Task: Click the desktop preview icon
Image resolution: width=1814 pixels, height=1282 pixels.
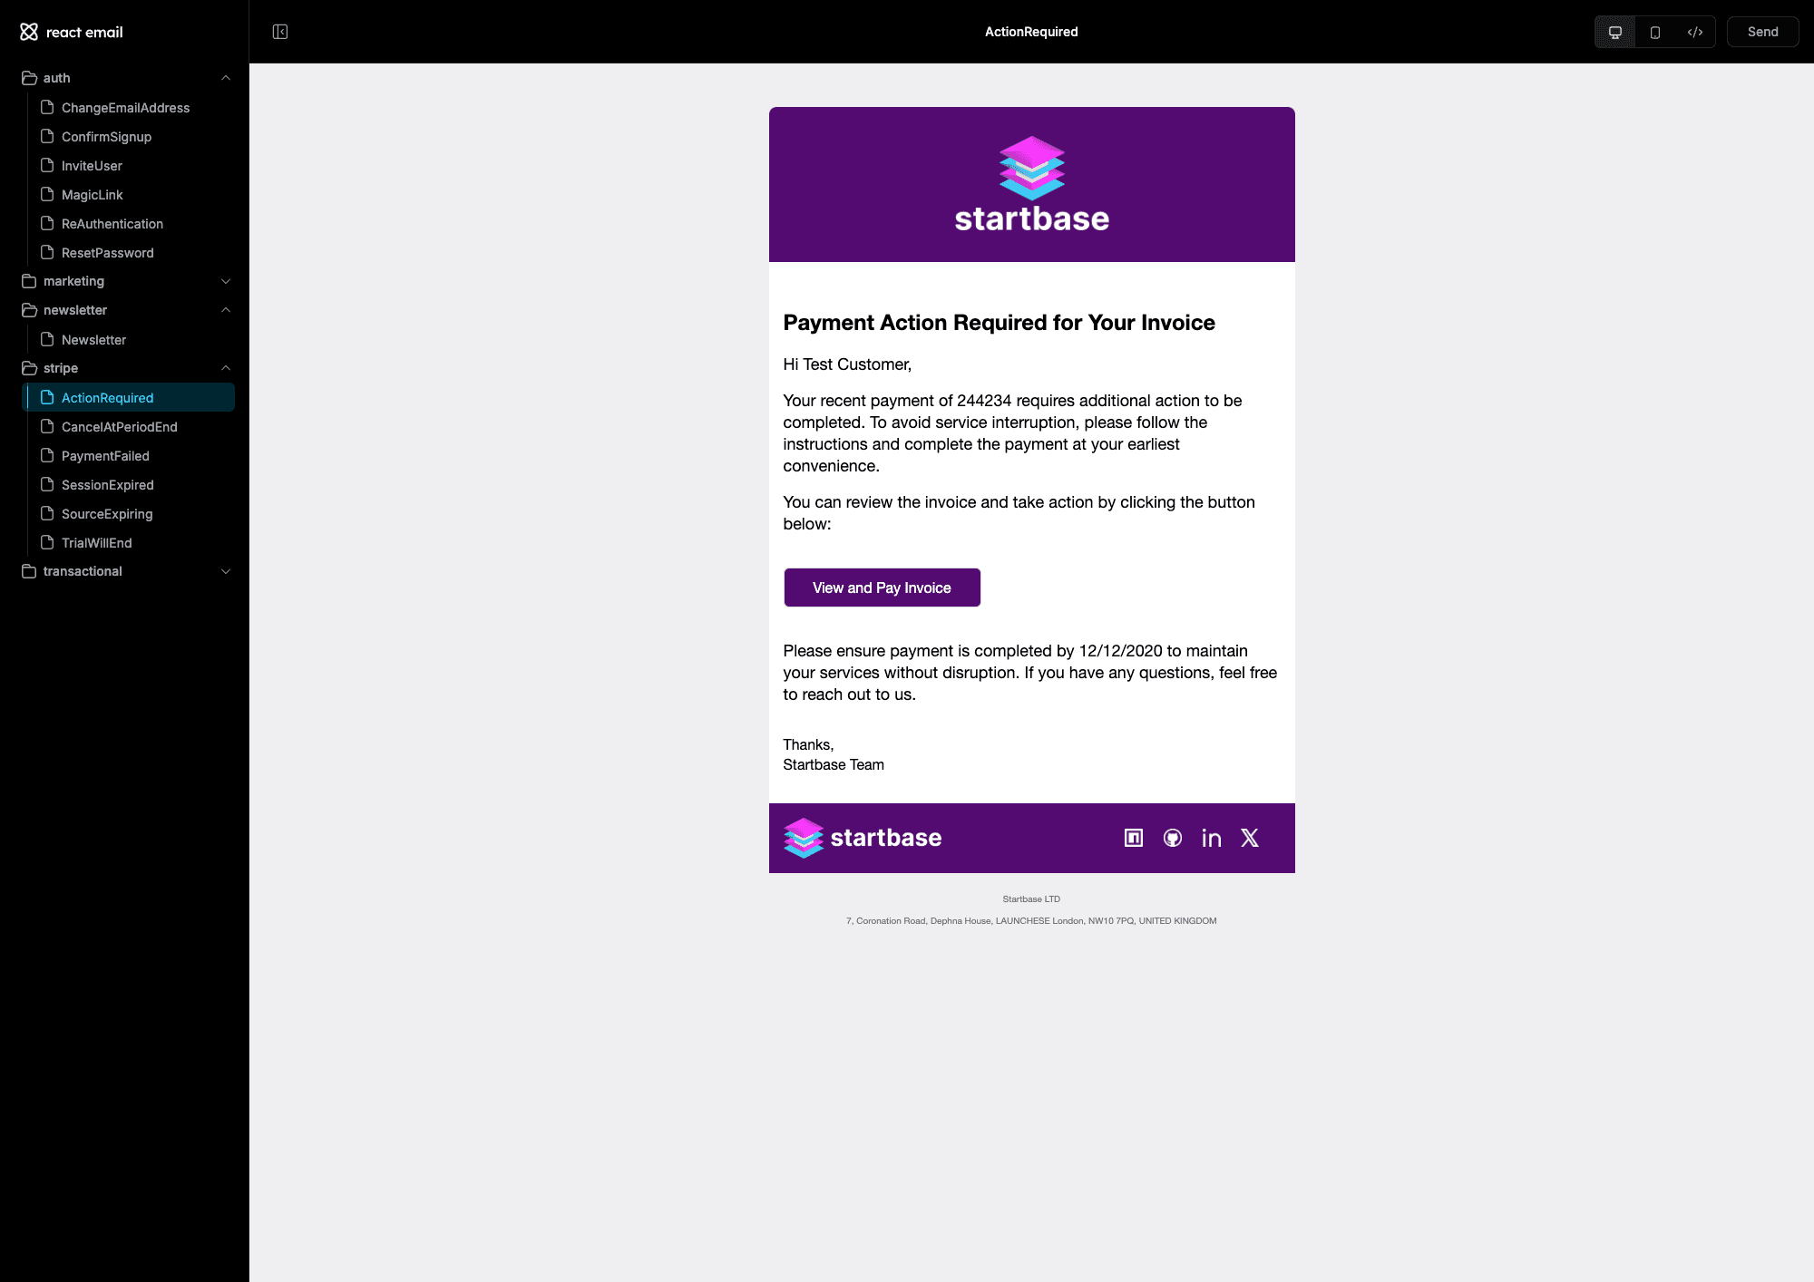Action: 1613,31
